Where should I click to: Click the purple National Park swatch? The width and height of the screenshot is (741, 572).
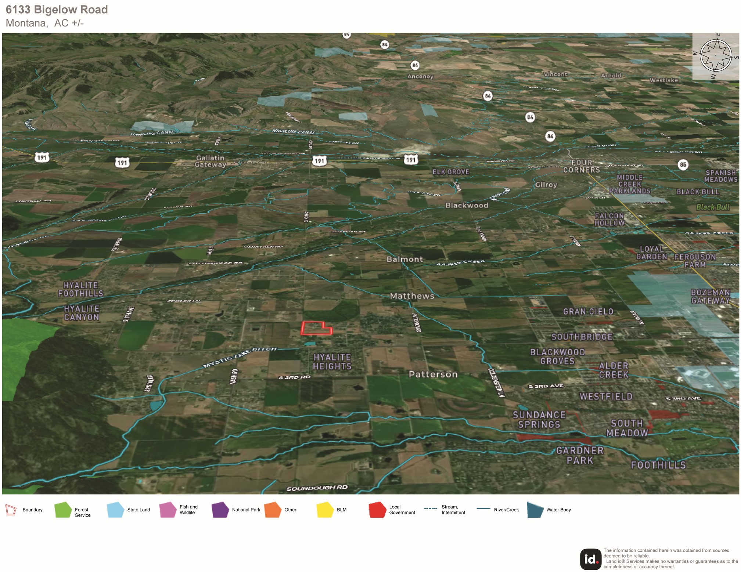coord(220,510)
